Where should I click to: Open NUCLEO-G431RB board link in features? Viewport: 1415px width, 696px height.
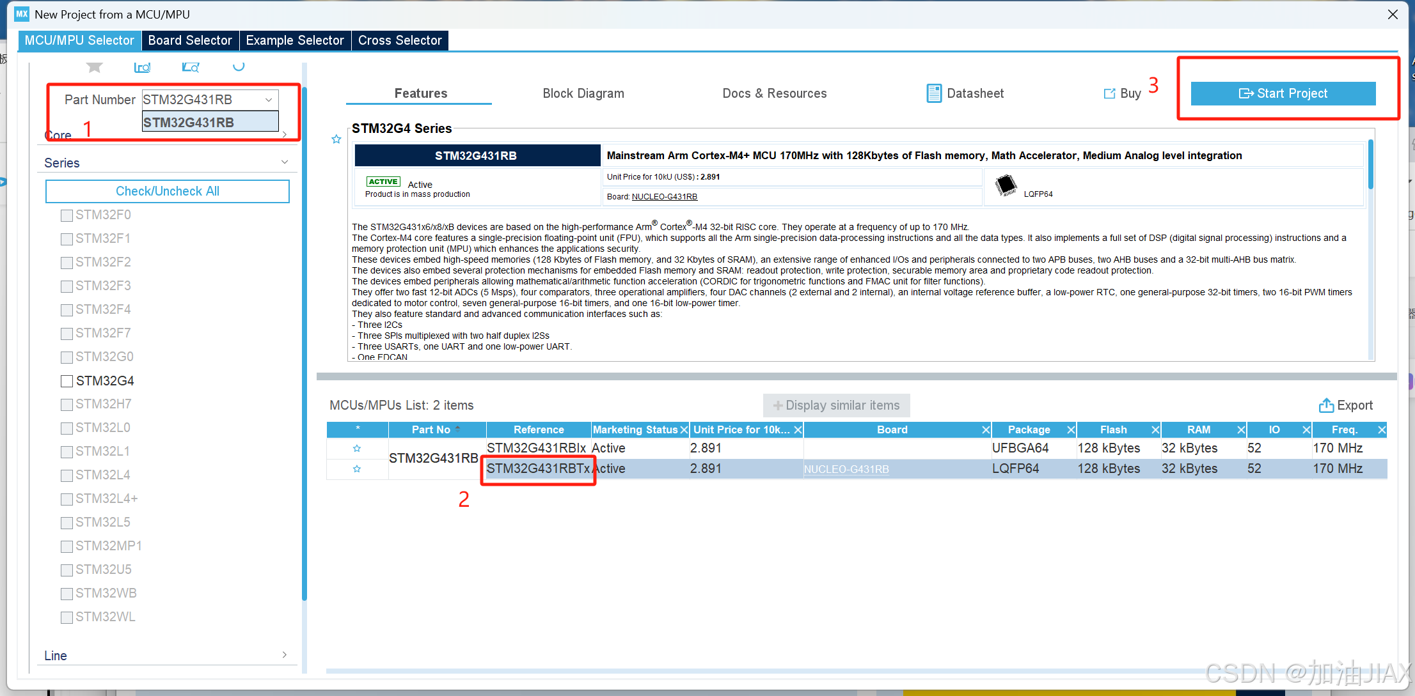point(664,197)
